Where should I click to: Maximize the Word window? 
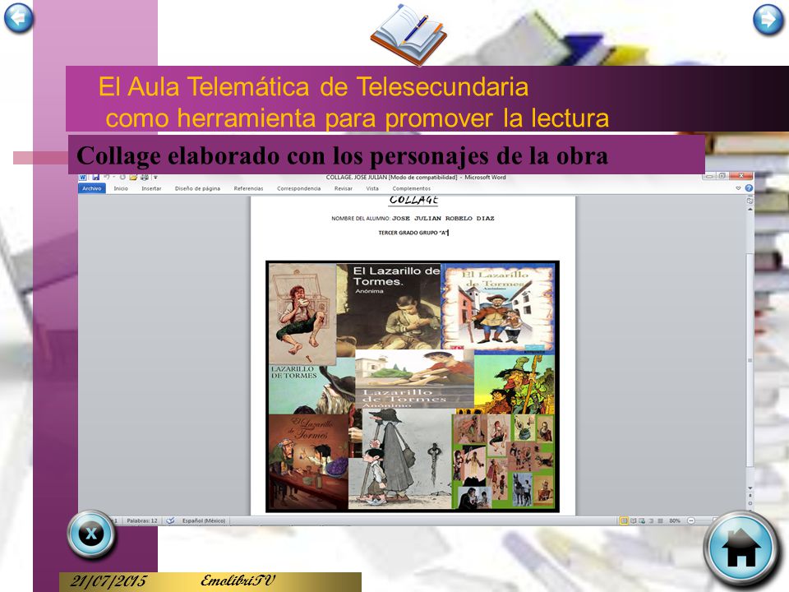point(722,176)
